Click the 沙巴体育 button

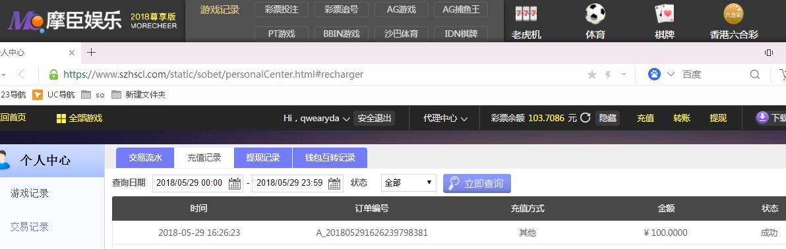click(402, 34)
